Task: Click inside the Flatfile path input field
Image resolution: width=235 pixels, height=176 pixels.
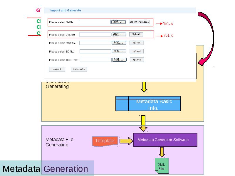Action: 95,22
